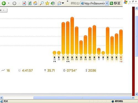Click the 移至 Go button
Viewport: 138px width, 103px height.
point(115,3)
